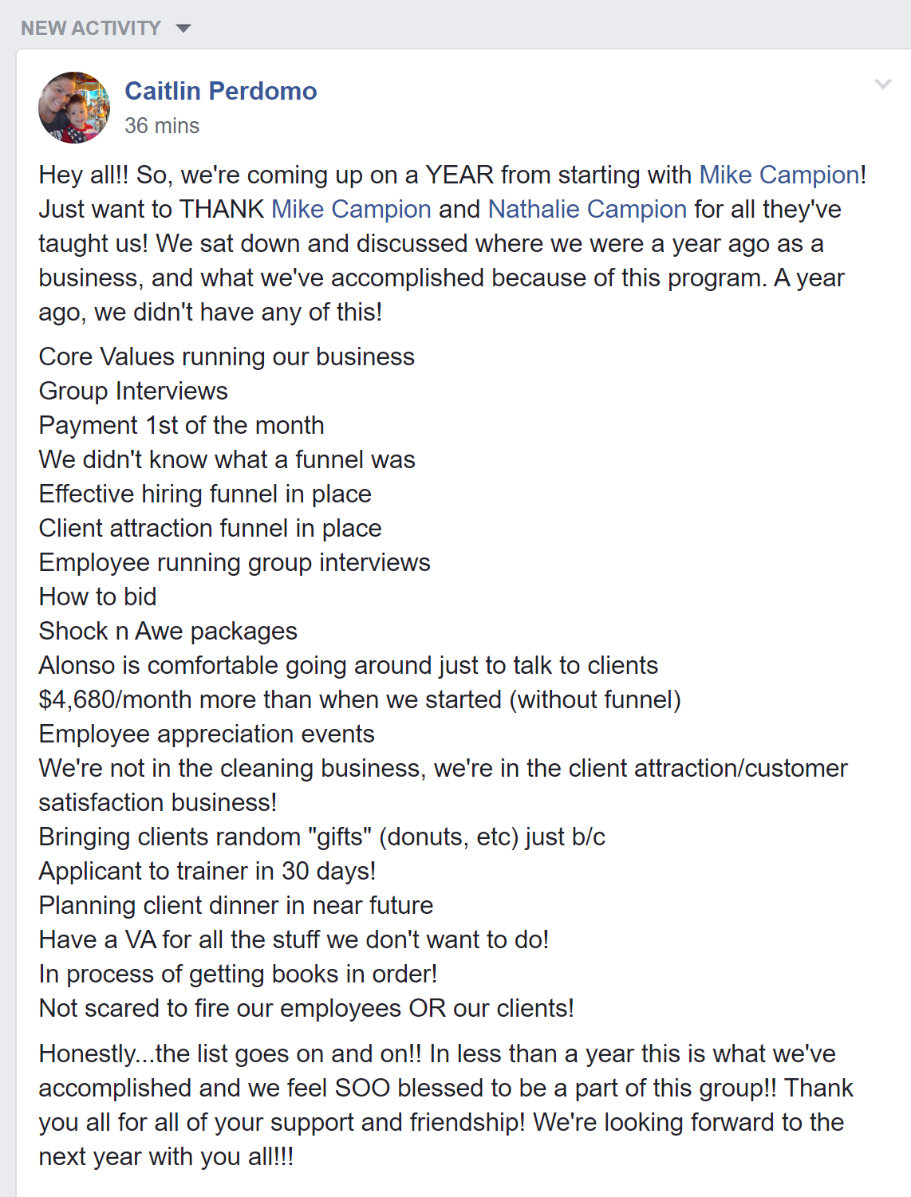
Task: Click the NEW ACTIVITY dropdown arrow
Action: [x=183, y=29]
